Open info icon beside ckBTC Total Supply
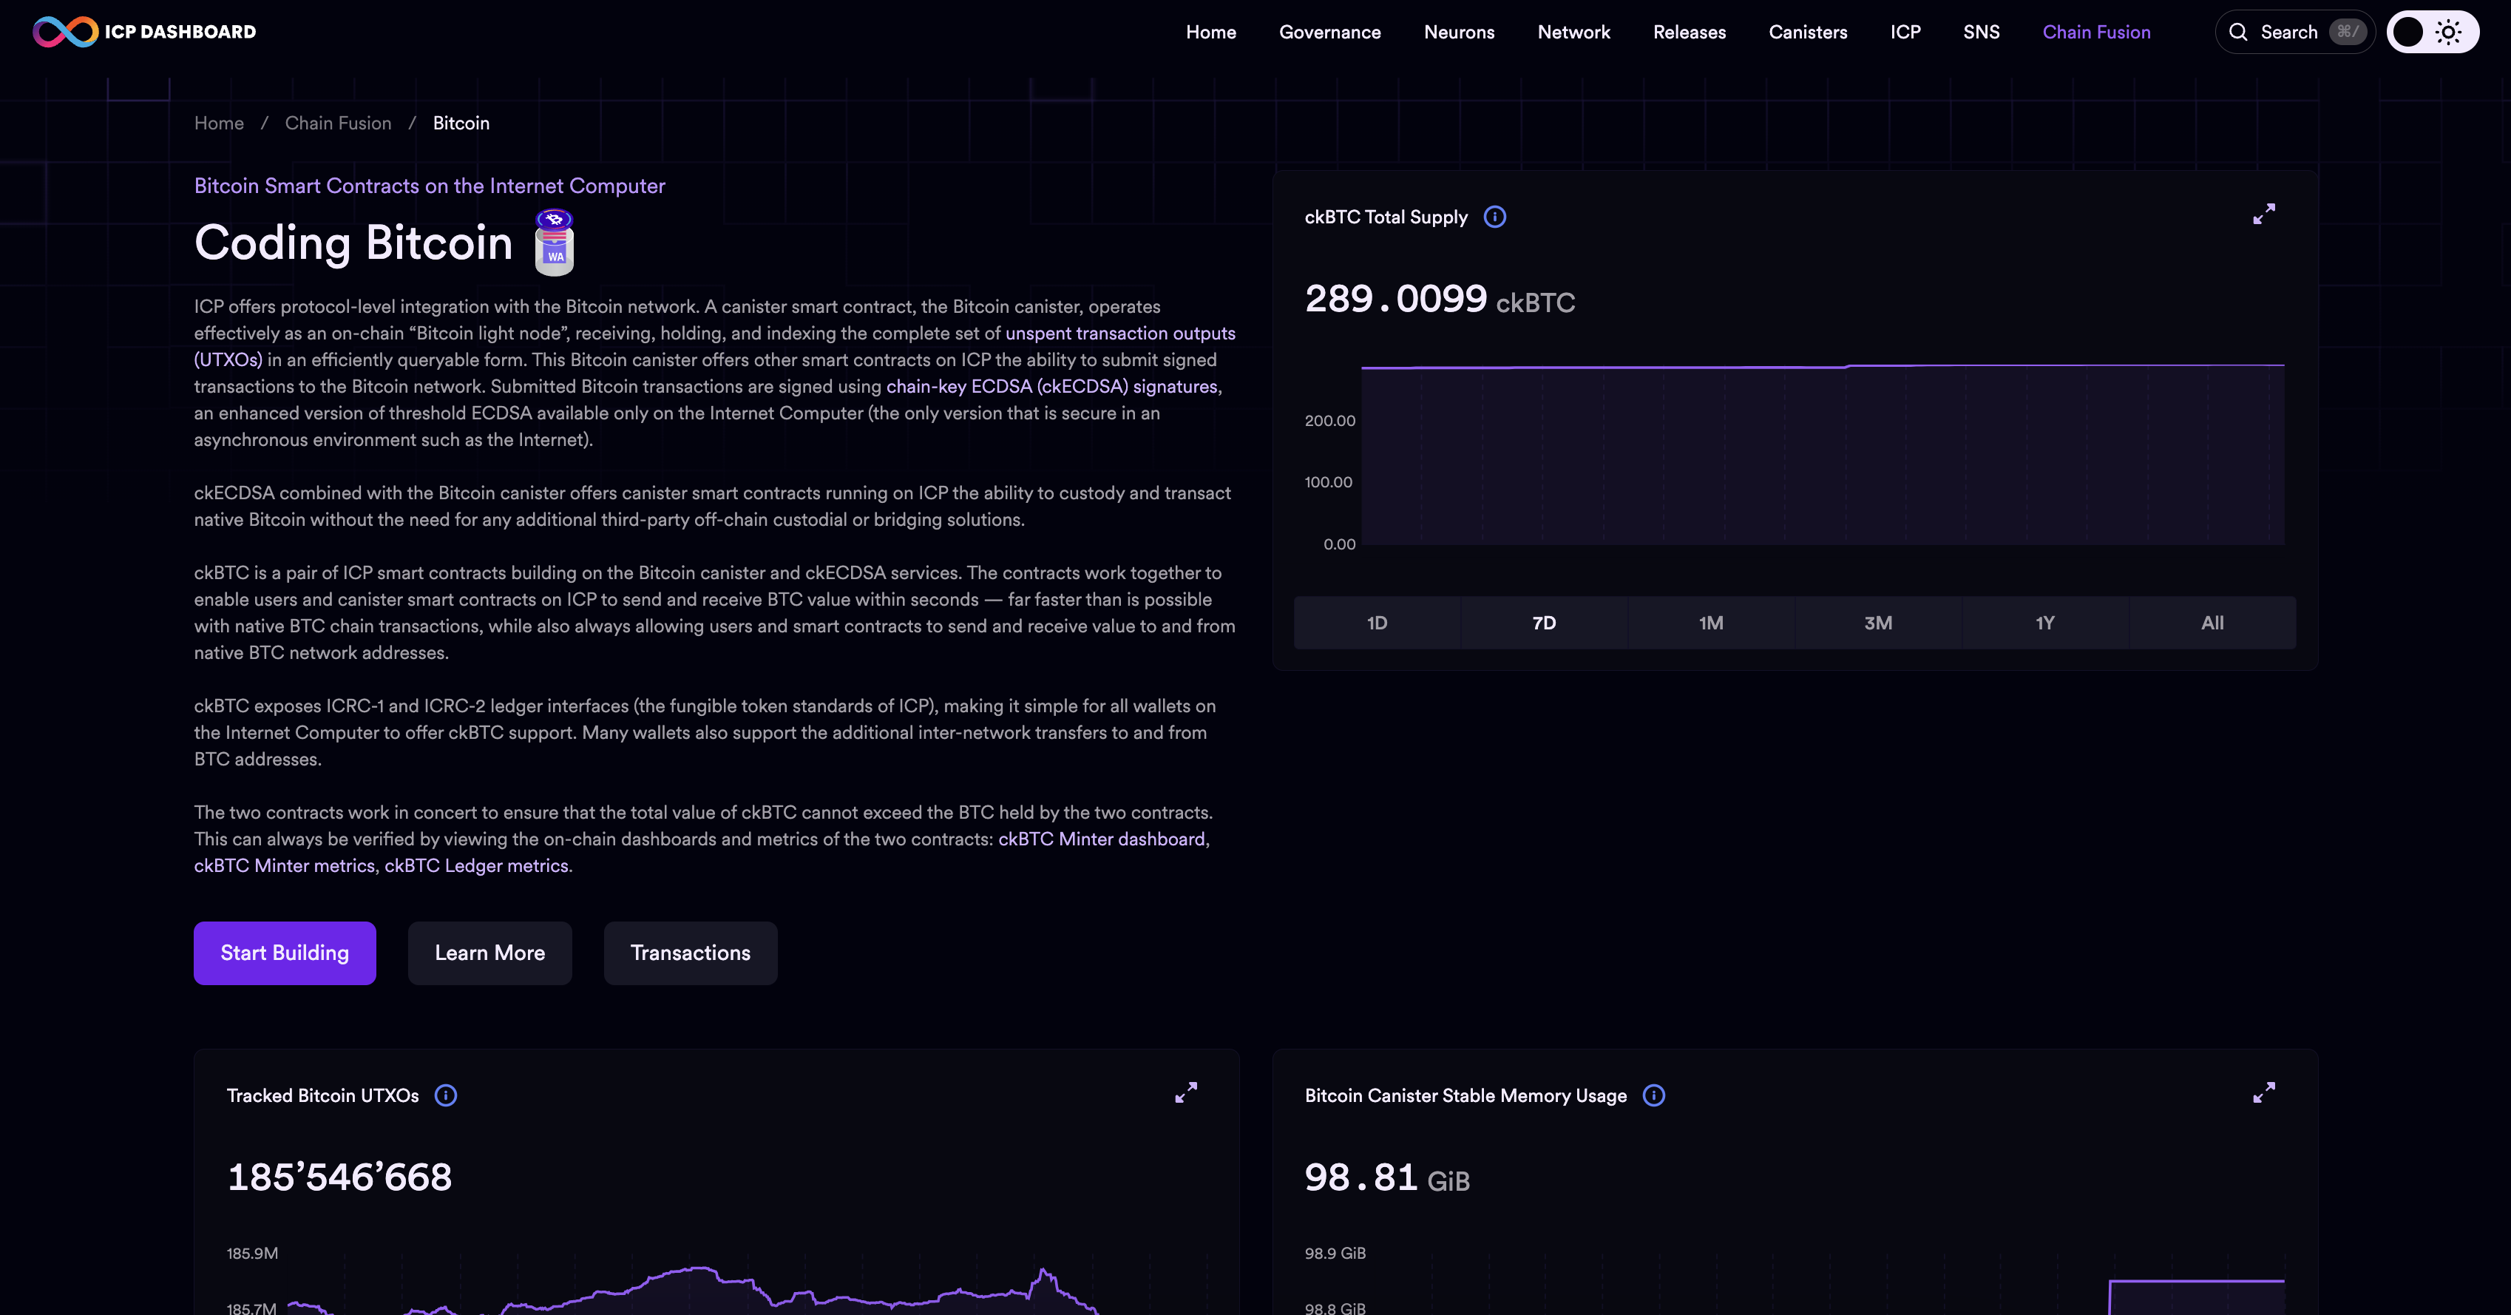 [x=1494, y=217]
